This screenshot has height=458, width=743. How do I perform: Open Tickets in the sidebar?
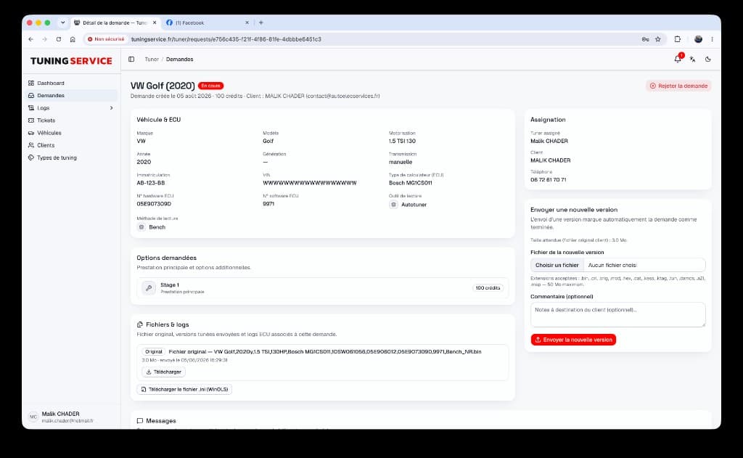[46, 120]
